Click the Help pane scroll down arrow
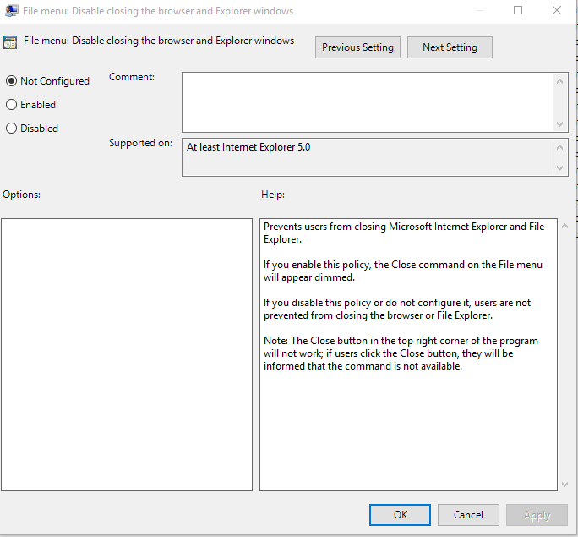 [564, 484]
